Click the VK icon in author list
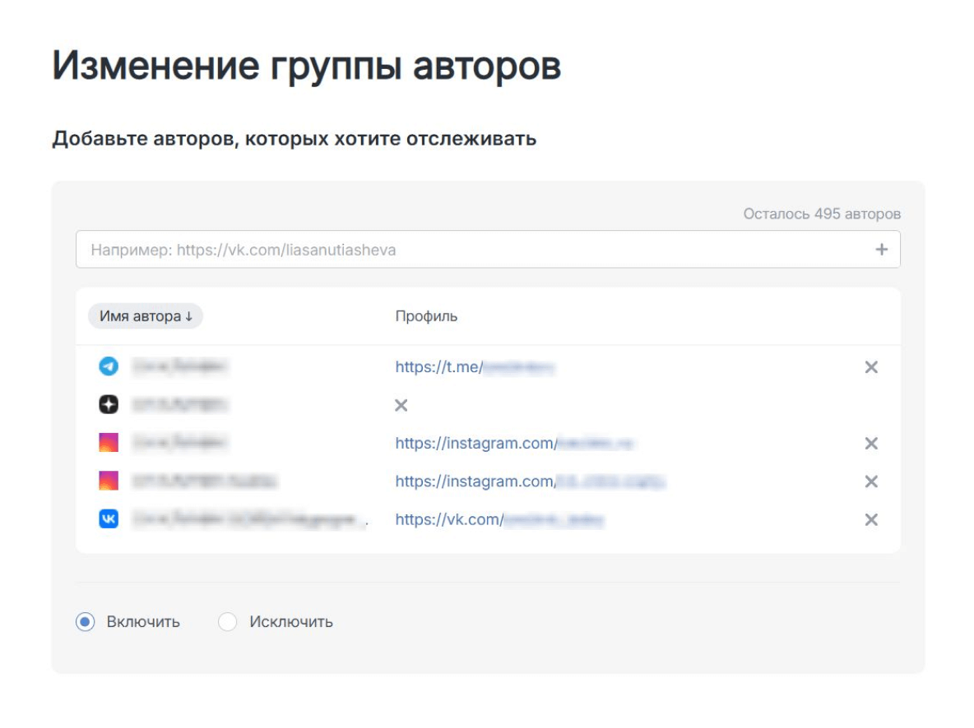 coord(109,519)
